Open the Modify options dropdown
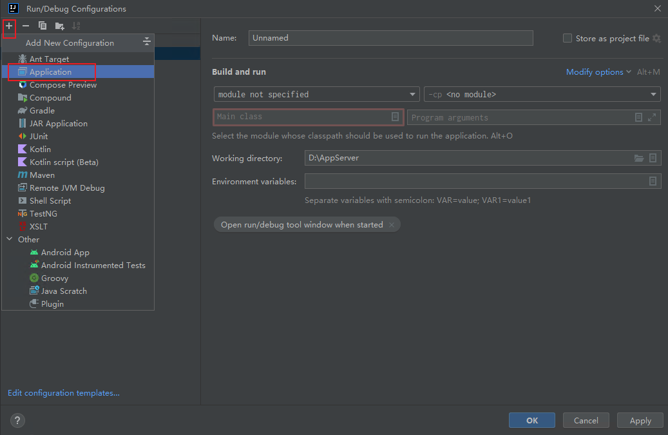Screen dimensions: 668x435 (598, 72)
